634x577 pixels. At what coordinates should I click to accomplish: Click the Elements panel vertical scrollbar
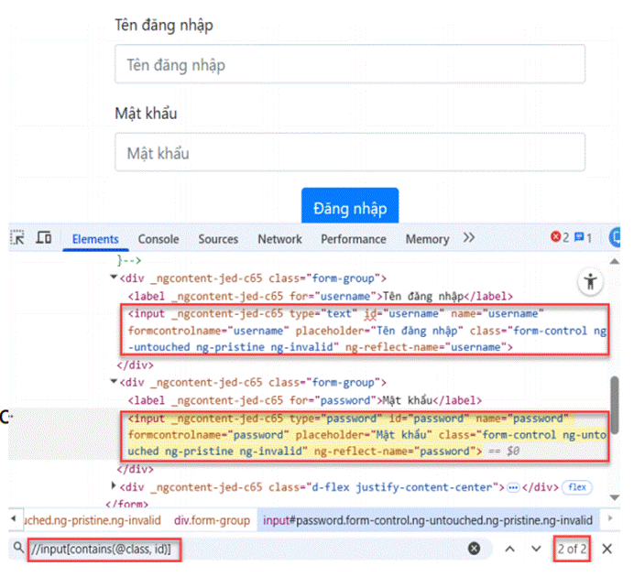(x=615, y=403)
